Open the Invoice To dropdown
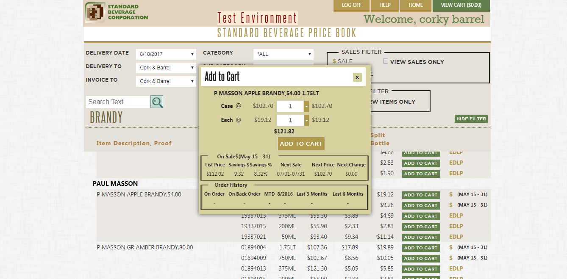 166,81
